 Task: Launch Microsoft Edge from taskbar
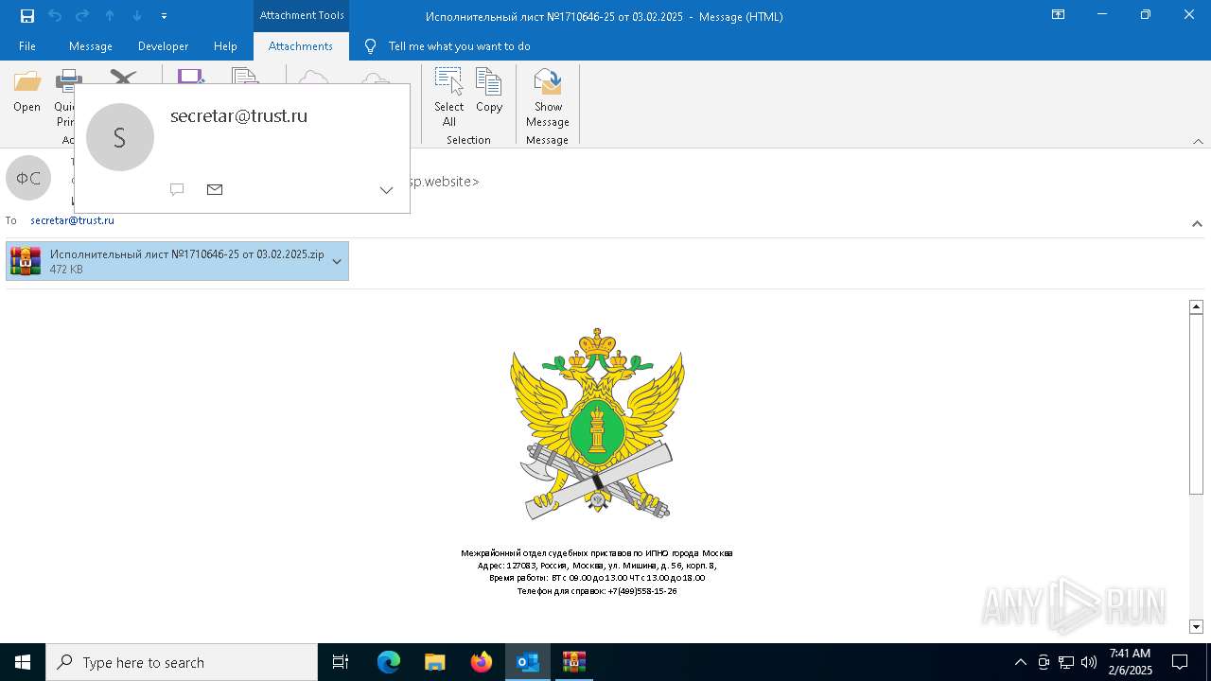click(x=389, y=662)
